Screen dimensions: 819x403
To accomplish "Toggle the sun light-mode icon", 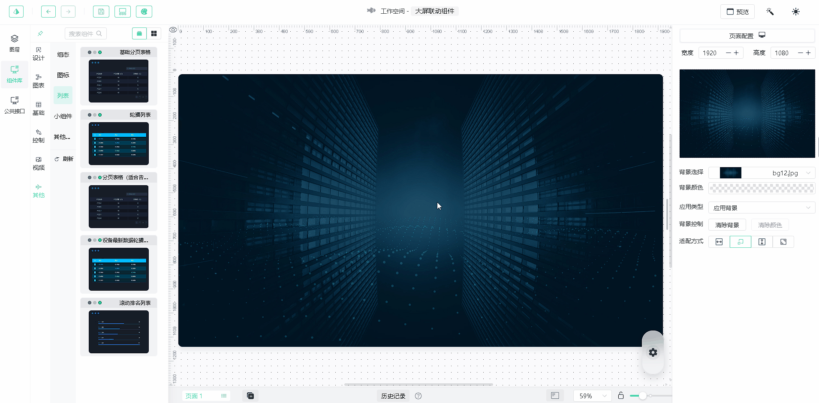I will (x=795, y=12).
